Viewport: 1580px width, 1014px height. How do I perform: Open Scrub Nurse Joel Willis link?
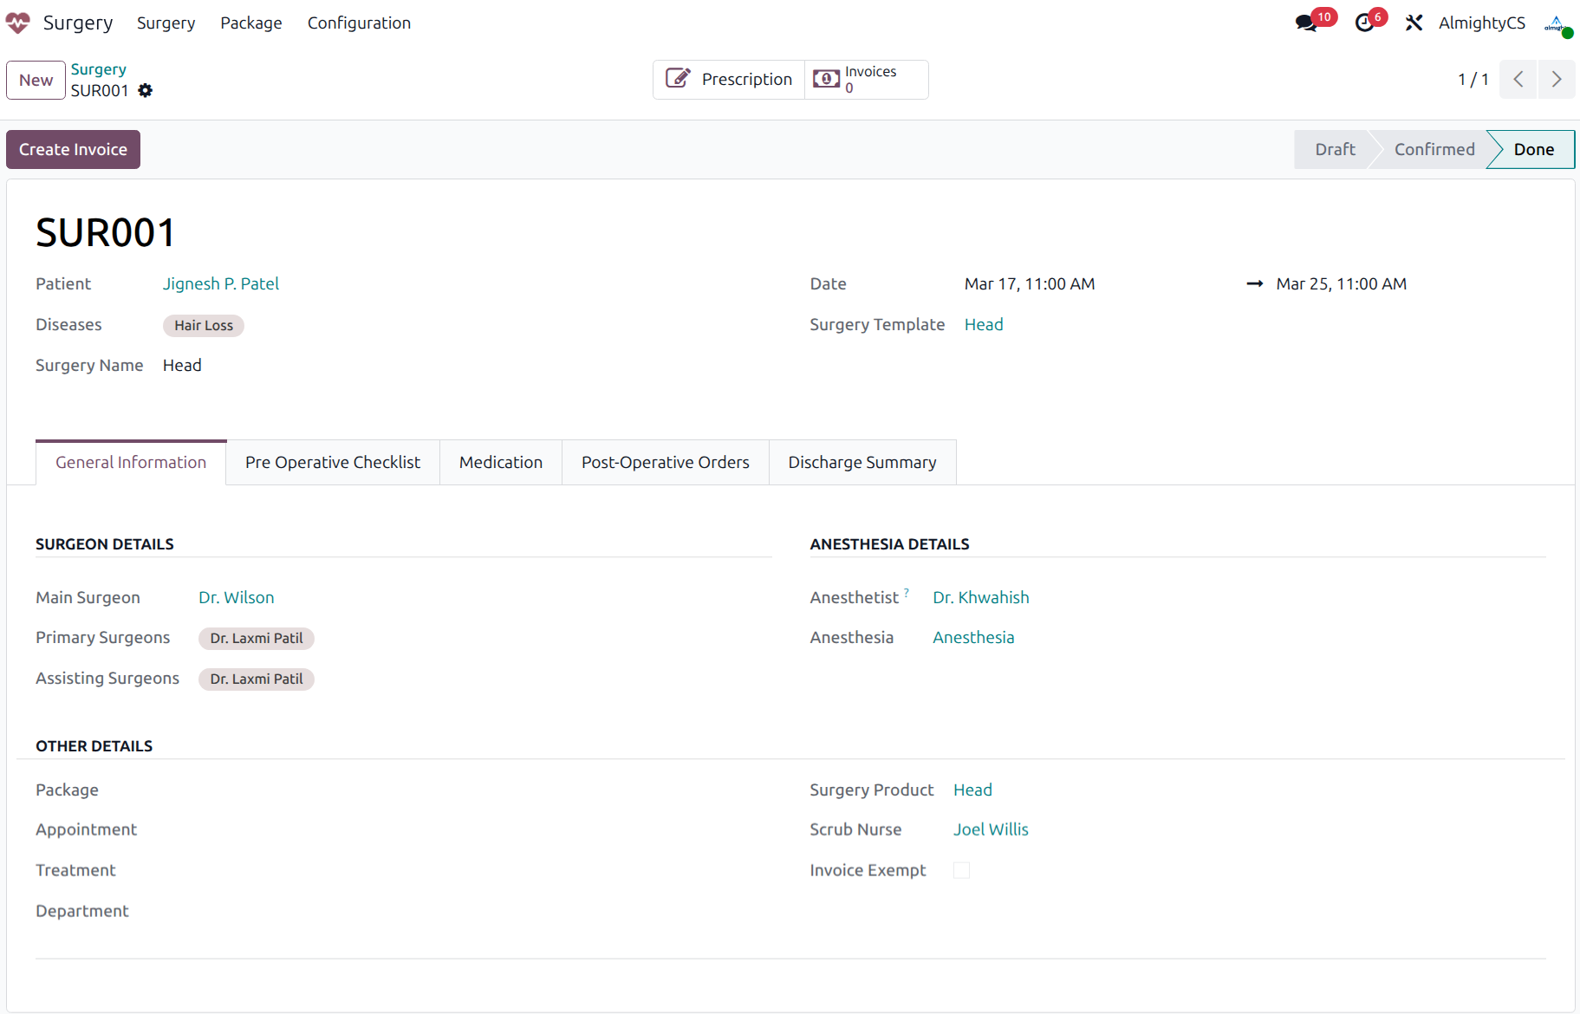[991, 829]
